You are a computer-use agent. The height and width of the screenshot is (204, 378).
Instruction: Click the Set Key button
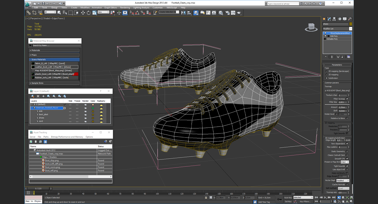(x=288, y=201)
